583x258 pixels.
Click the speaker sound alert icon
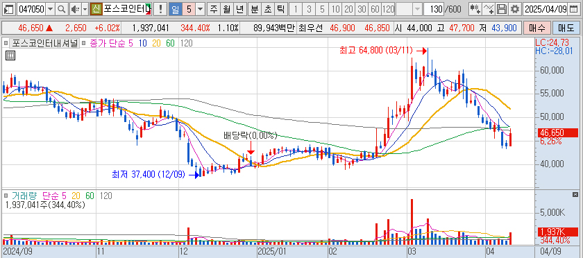click(75, 9)
